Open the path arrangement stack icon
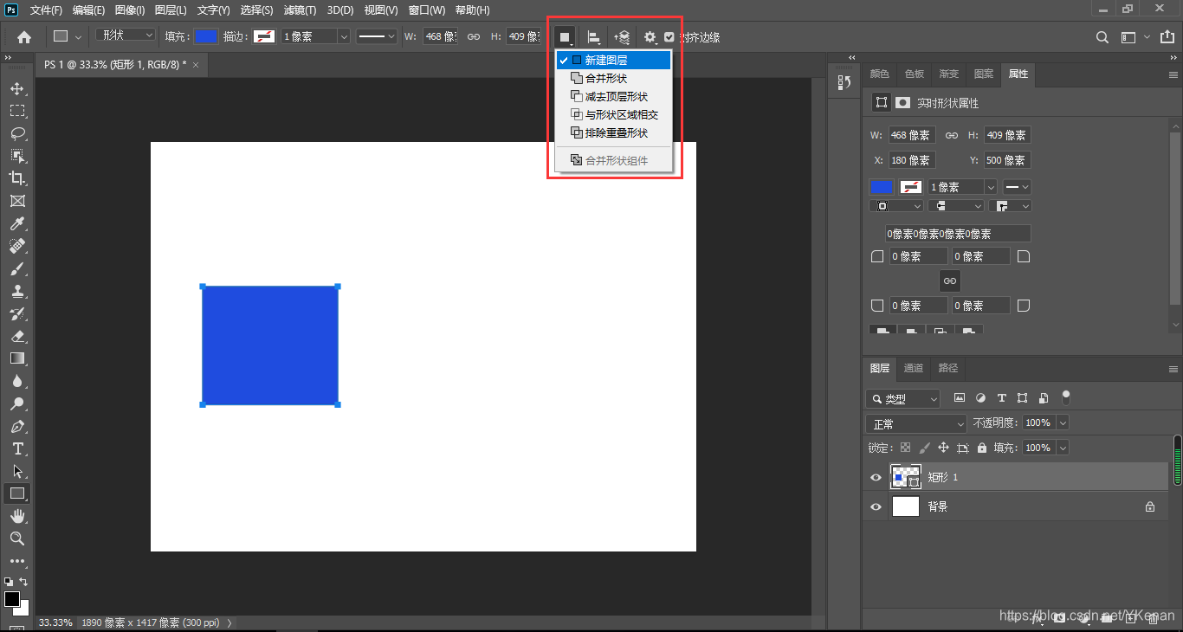Image resolution: width=1183 pixels, height=632 pixels. click(622, 37)
